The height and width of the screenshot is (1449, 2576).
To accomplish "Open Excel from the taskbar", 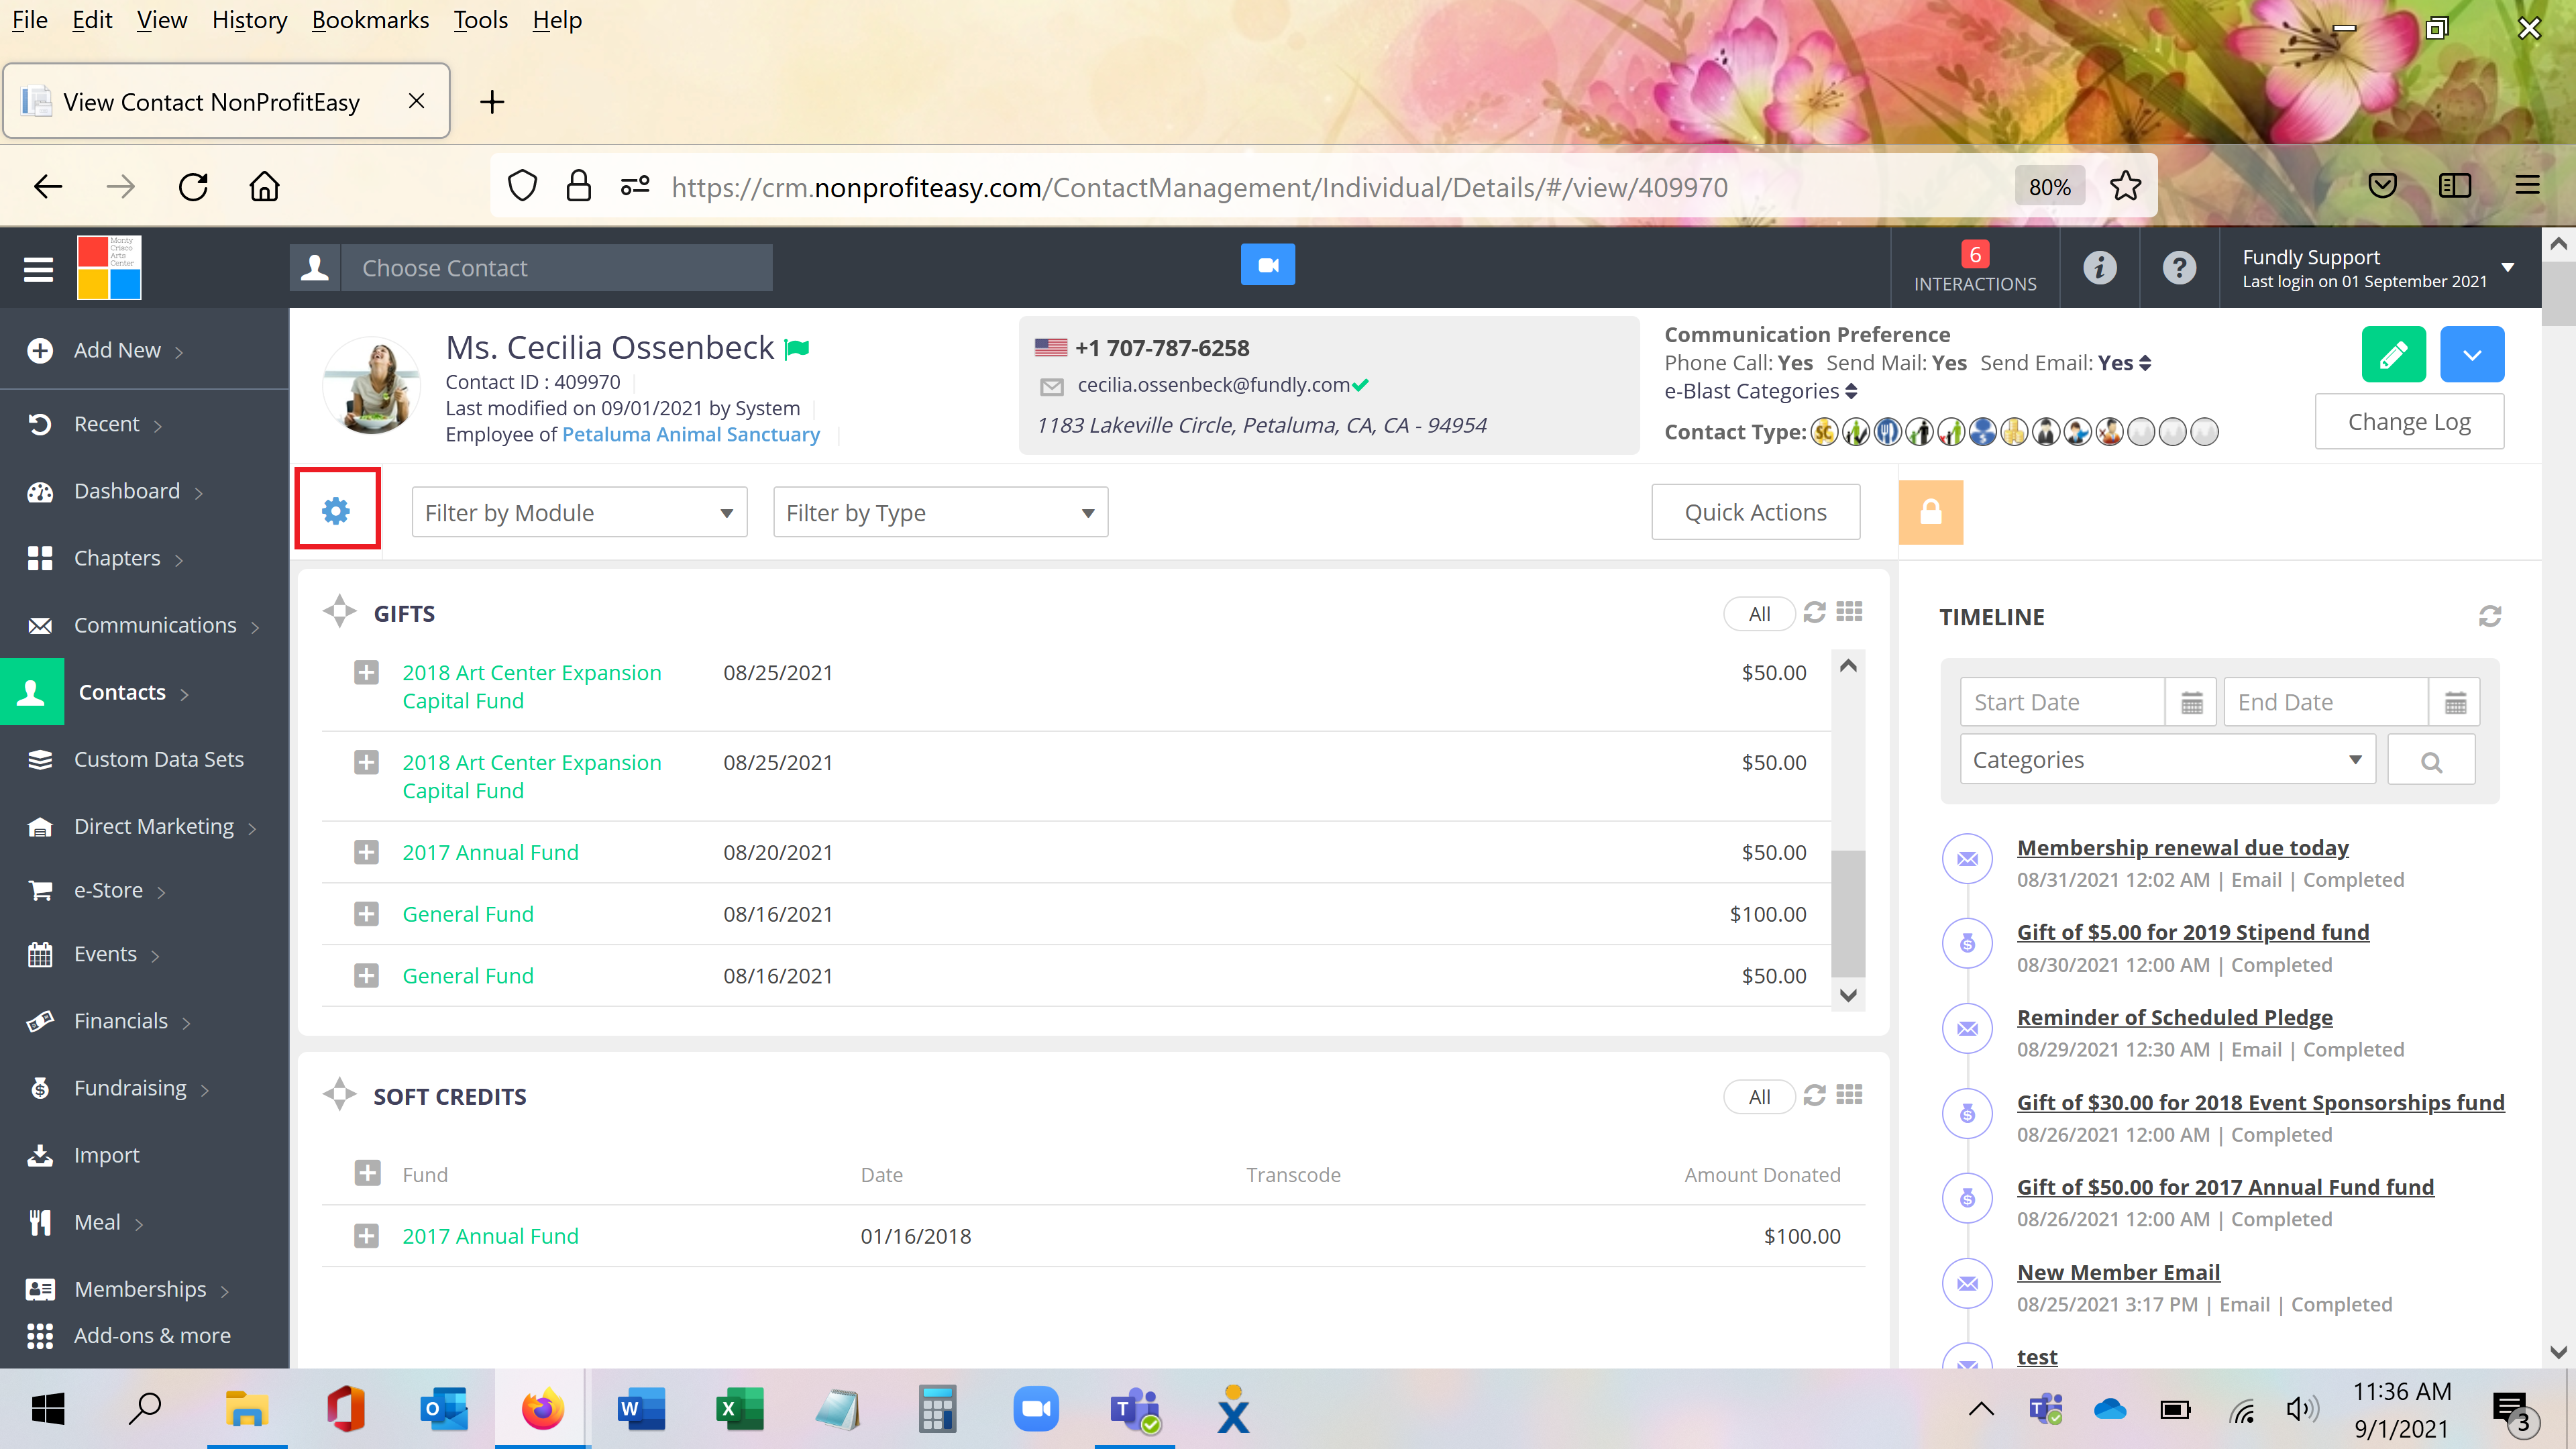I will pyautogui.click(x=740, y=1410).
